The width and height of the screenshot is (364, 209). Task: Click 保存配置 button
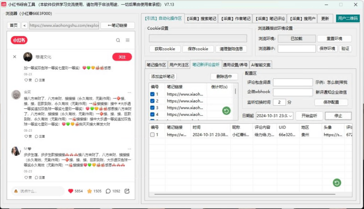point(331,102)
